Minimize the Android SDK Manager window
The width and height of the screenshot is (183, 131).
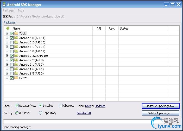[166, 5]
